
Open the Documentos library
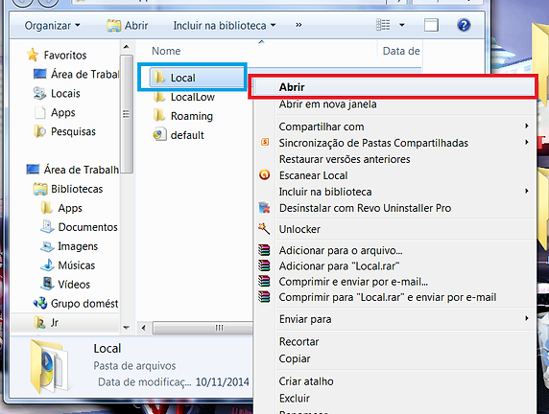[79, 227]
